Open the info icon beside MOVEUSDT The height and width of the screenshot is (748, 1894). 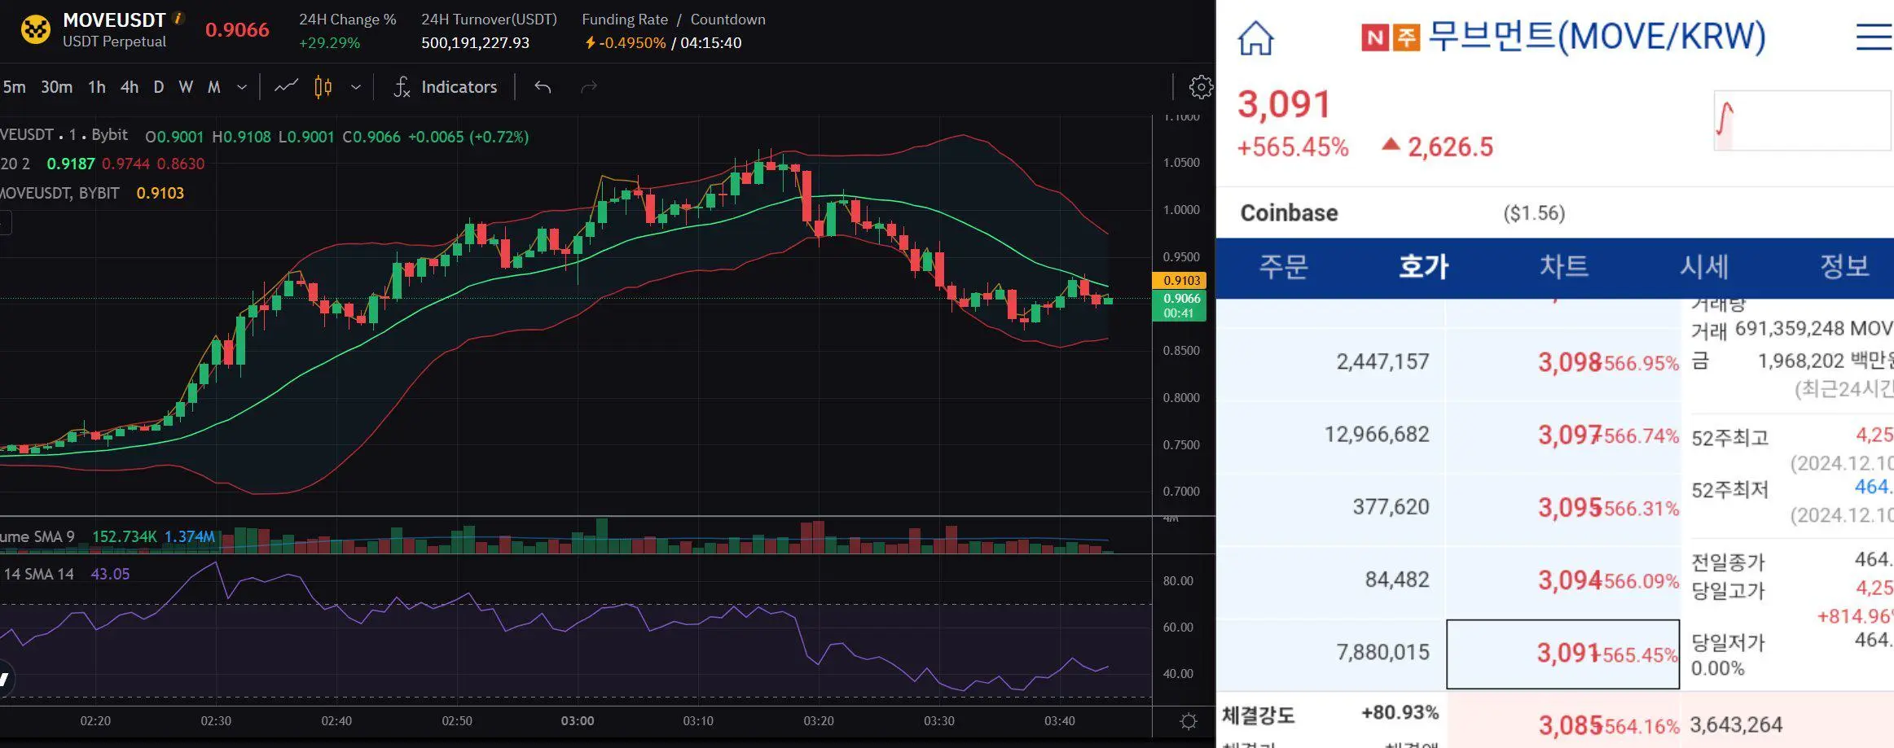[178, 18]
